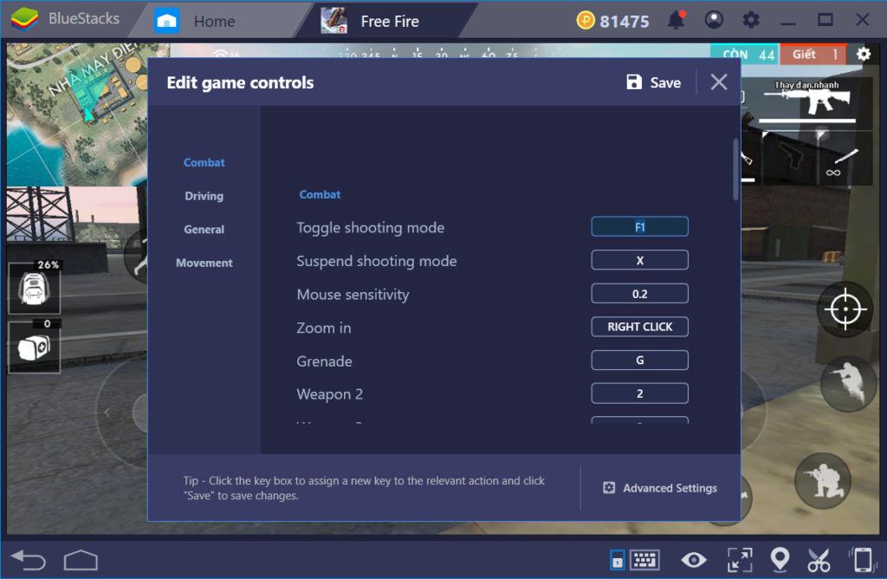Close the Edit game controls dialog
The width and height of the screenshot is (887, 579).
[x=718, y=82]
